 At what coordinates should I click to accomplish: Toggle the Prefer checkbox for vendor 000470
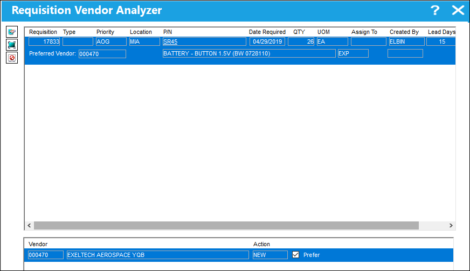click(295, 255)
